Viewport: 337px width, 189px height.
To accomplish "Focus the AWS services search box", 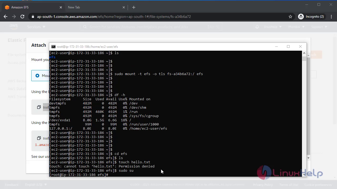I will coord(151,27).
